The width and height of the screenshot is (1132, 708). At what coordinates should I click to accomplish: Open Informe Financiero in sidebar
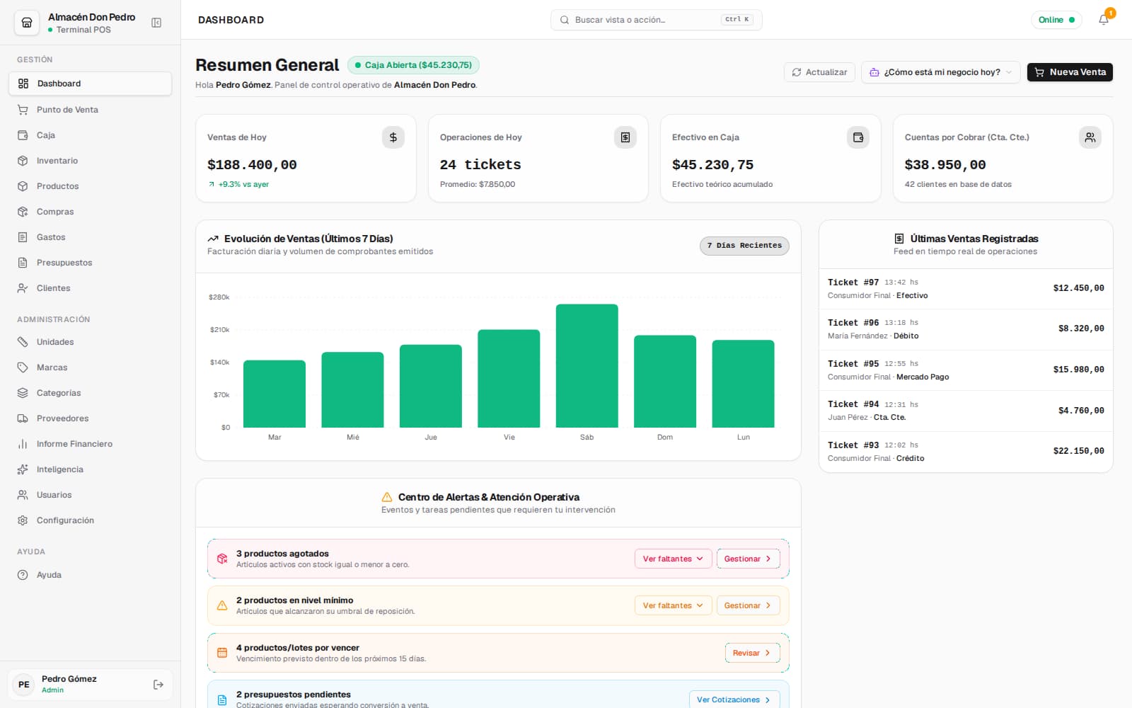point(90,444)
